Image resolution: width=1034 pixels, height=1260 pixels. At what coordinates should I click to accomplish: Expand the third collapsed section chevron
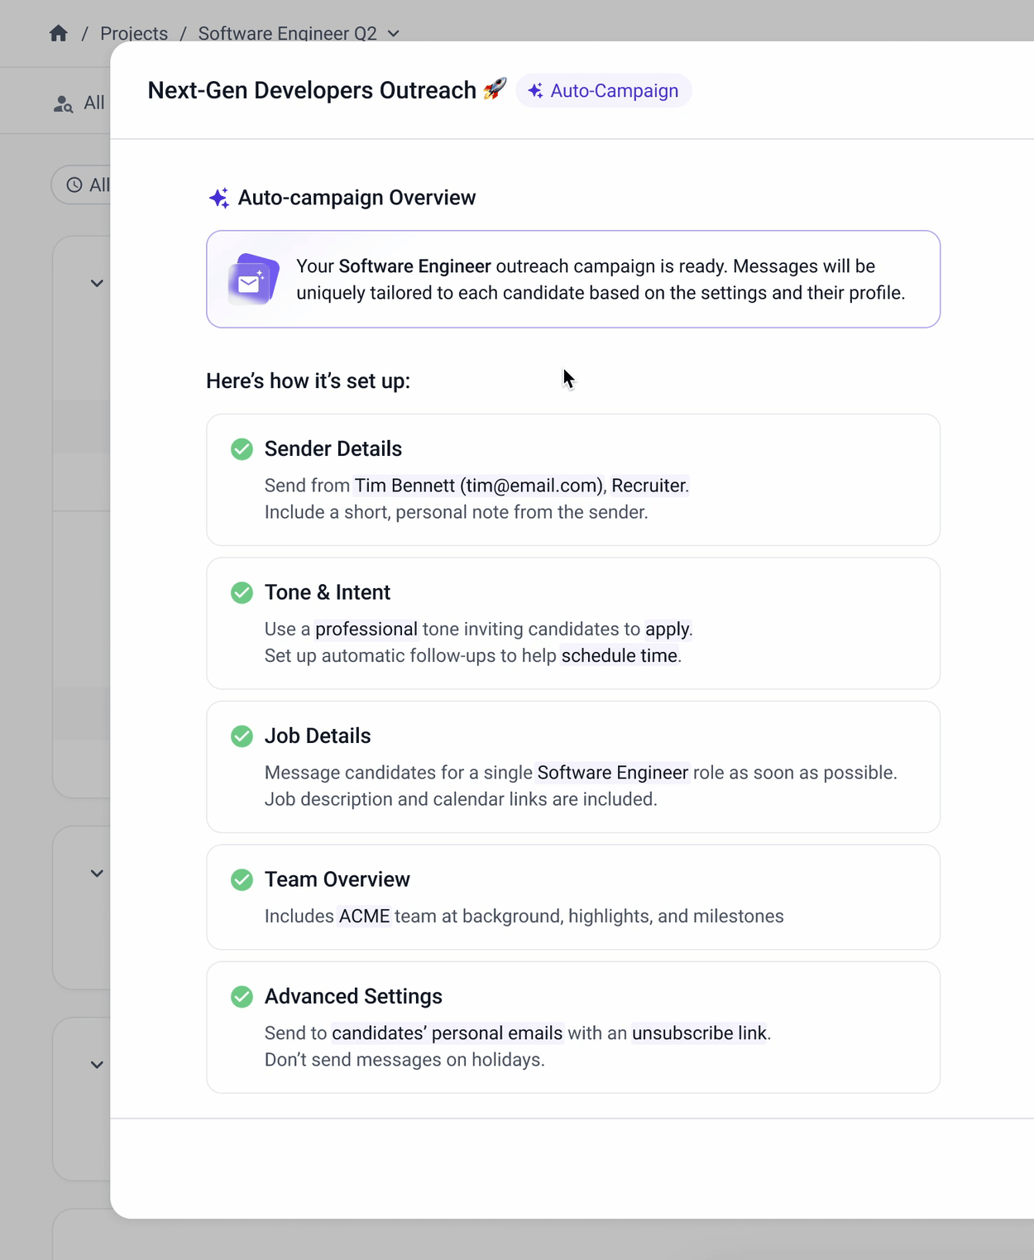97,1065
